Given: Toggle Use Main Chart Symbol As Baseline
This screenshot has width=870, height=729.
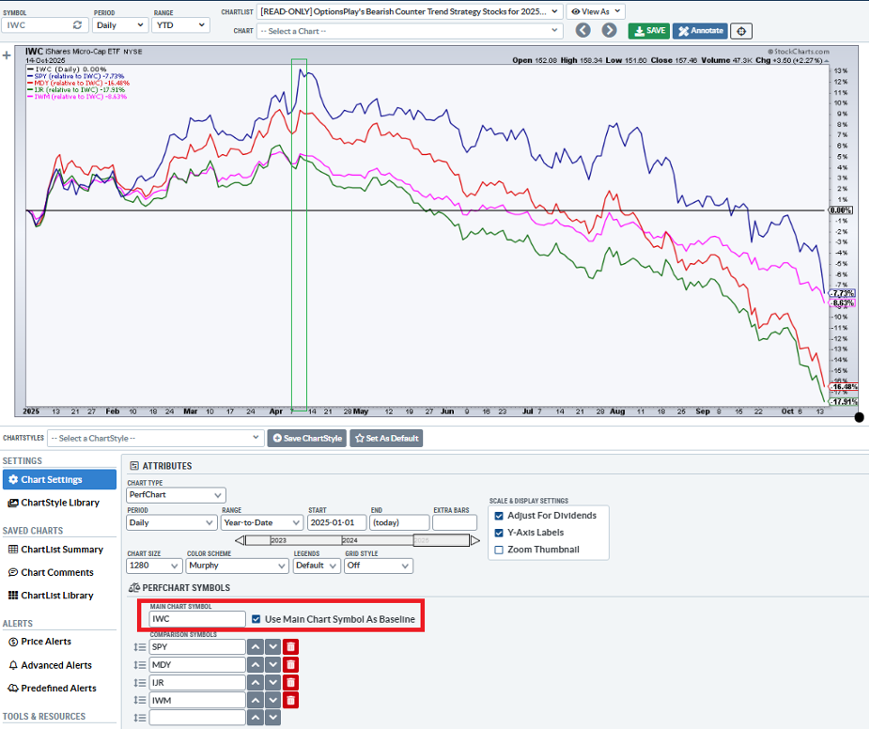Looking at the screenshot, I should coord(256,619).
